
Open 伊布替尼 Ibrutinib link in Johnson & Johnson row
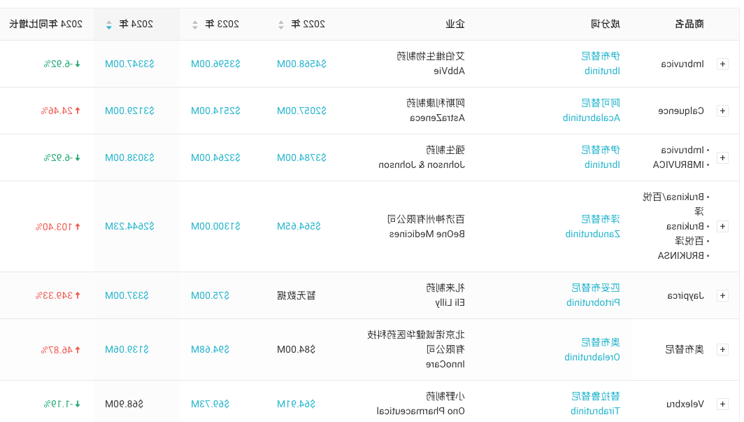pyautogui.click(x=601, y=157)
